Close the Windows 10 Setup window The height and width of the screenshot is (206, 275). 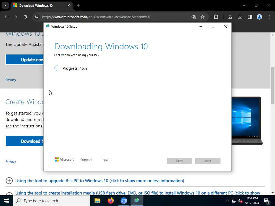(x=225, y=27)
